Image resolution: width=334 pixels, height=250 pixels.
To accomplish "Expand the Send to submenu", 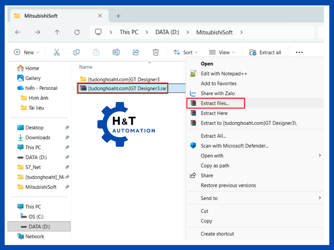I will coord(209,198).
